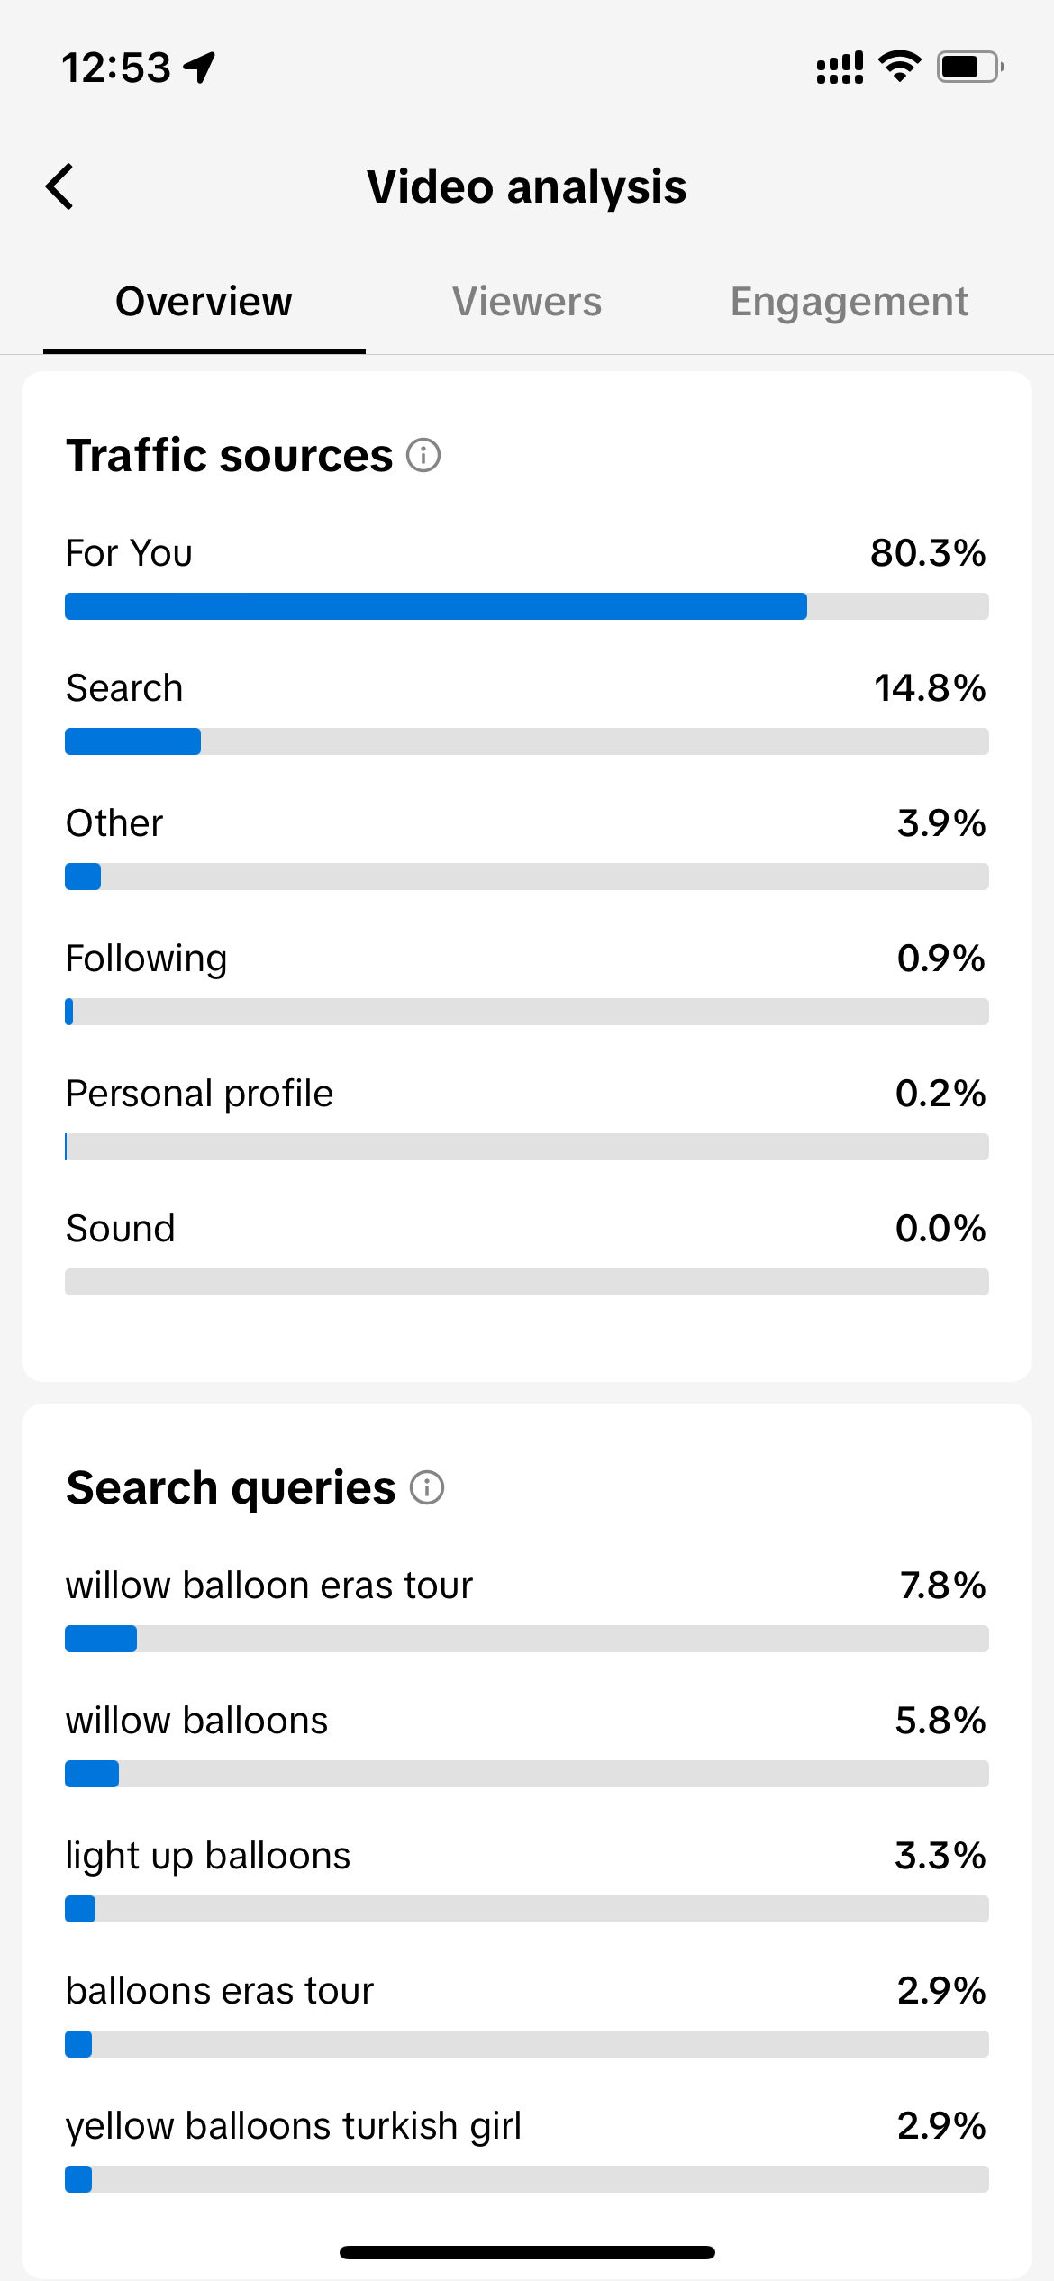Select the Overview tab
Viewport: 1054px width, 2281px height.
(204, 302)
